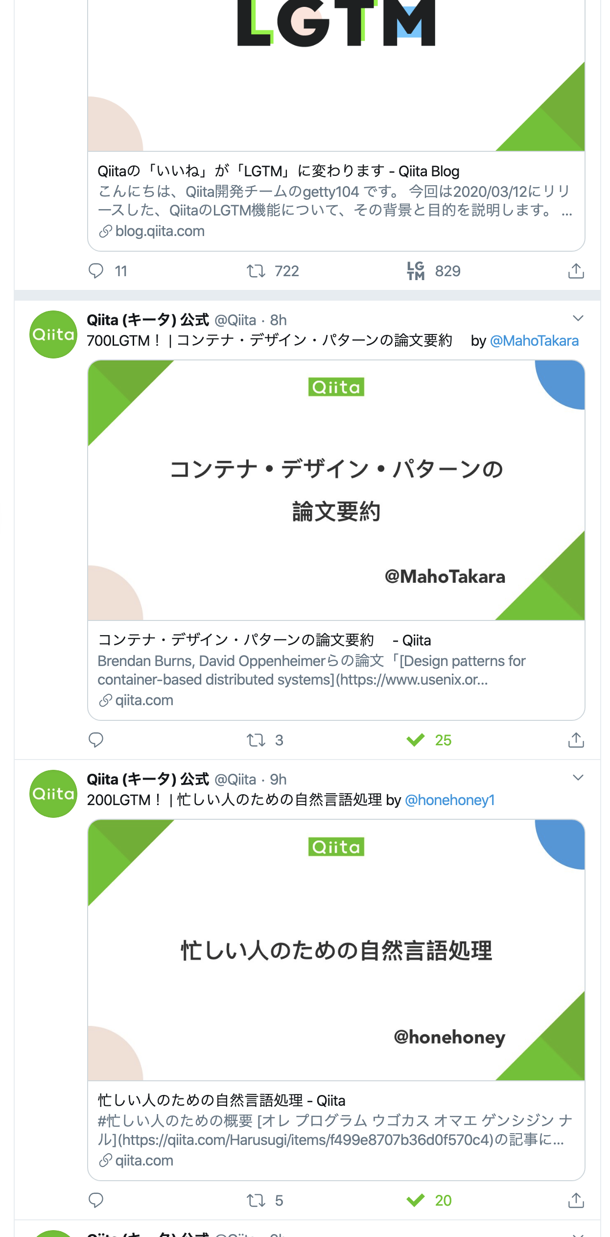Image resolution: width=610 pixels, height=1237 pixels.
Task: Open the Qiita avatar on 8h tweet
Action: [x=53, y=334]
